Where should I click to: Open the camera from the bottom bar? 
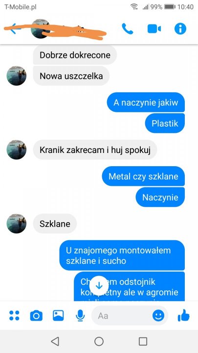[x=36, y=316]
